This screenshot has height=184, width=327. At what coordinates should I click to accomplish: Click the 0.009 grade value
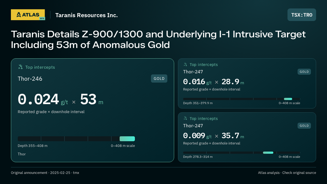pyautogui.click(x=194, y=136)
